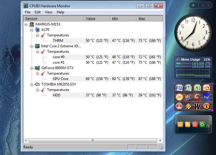Select the GPU Core row
This screenshot has height=155, width=216.
click(x=107, y=79)
